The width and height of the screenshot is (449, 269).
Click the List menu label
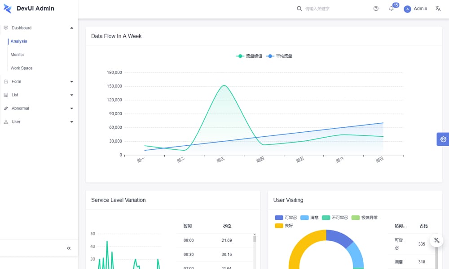(15, 95)
